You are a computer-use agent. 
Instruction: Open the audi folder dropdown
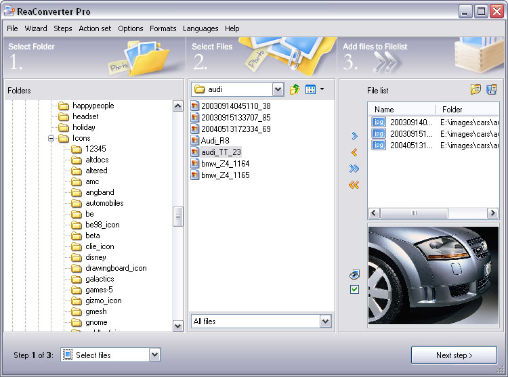[x=278, y=89]
